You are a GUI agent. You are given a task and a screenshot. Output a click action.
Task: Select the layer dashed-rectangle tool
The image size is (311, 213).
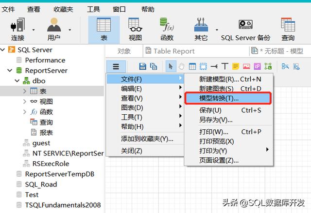pos(203,67)
